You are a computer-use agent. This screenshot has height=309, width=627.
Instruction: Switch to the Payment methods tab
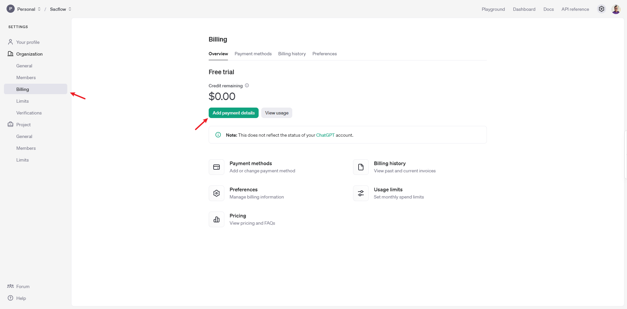(253, 54)
